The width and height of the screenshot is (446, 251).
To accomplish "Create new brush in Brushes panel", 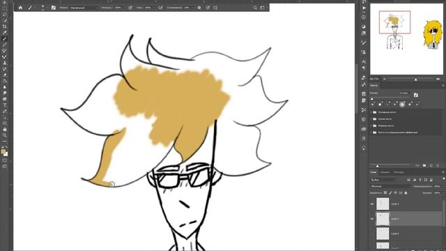I will pyautogui.click(x=431, y=165).
